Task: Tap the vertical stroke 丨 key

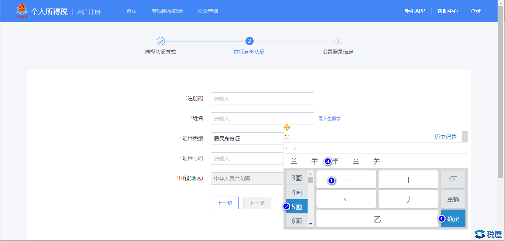Action: [409, 179]
